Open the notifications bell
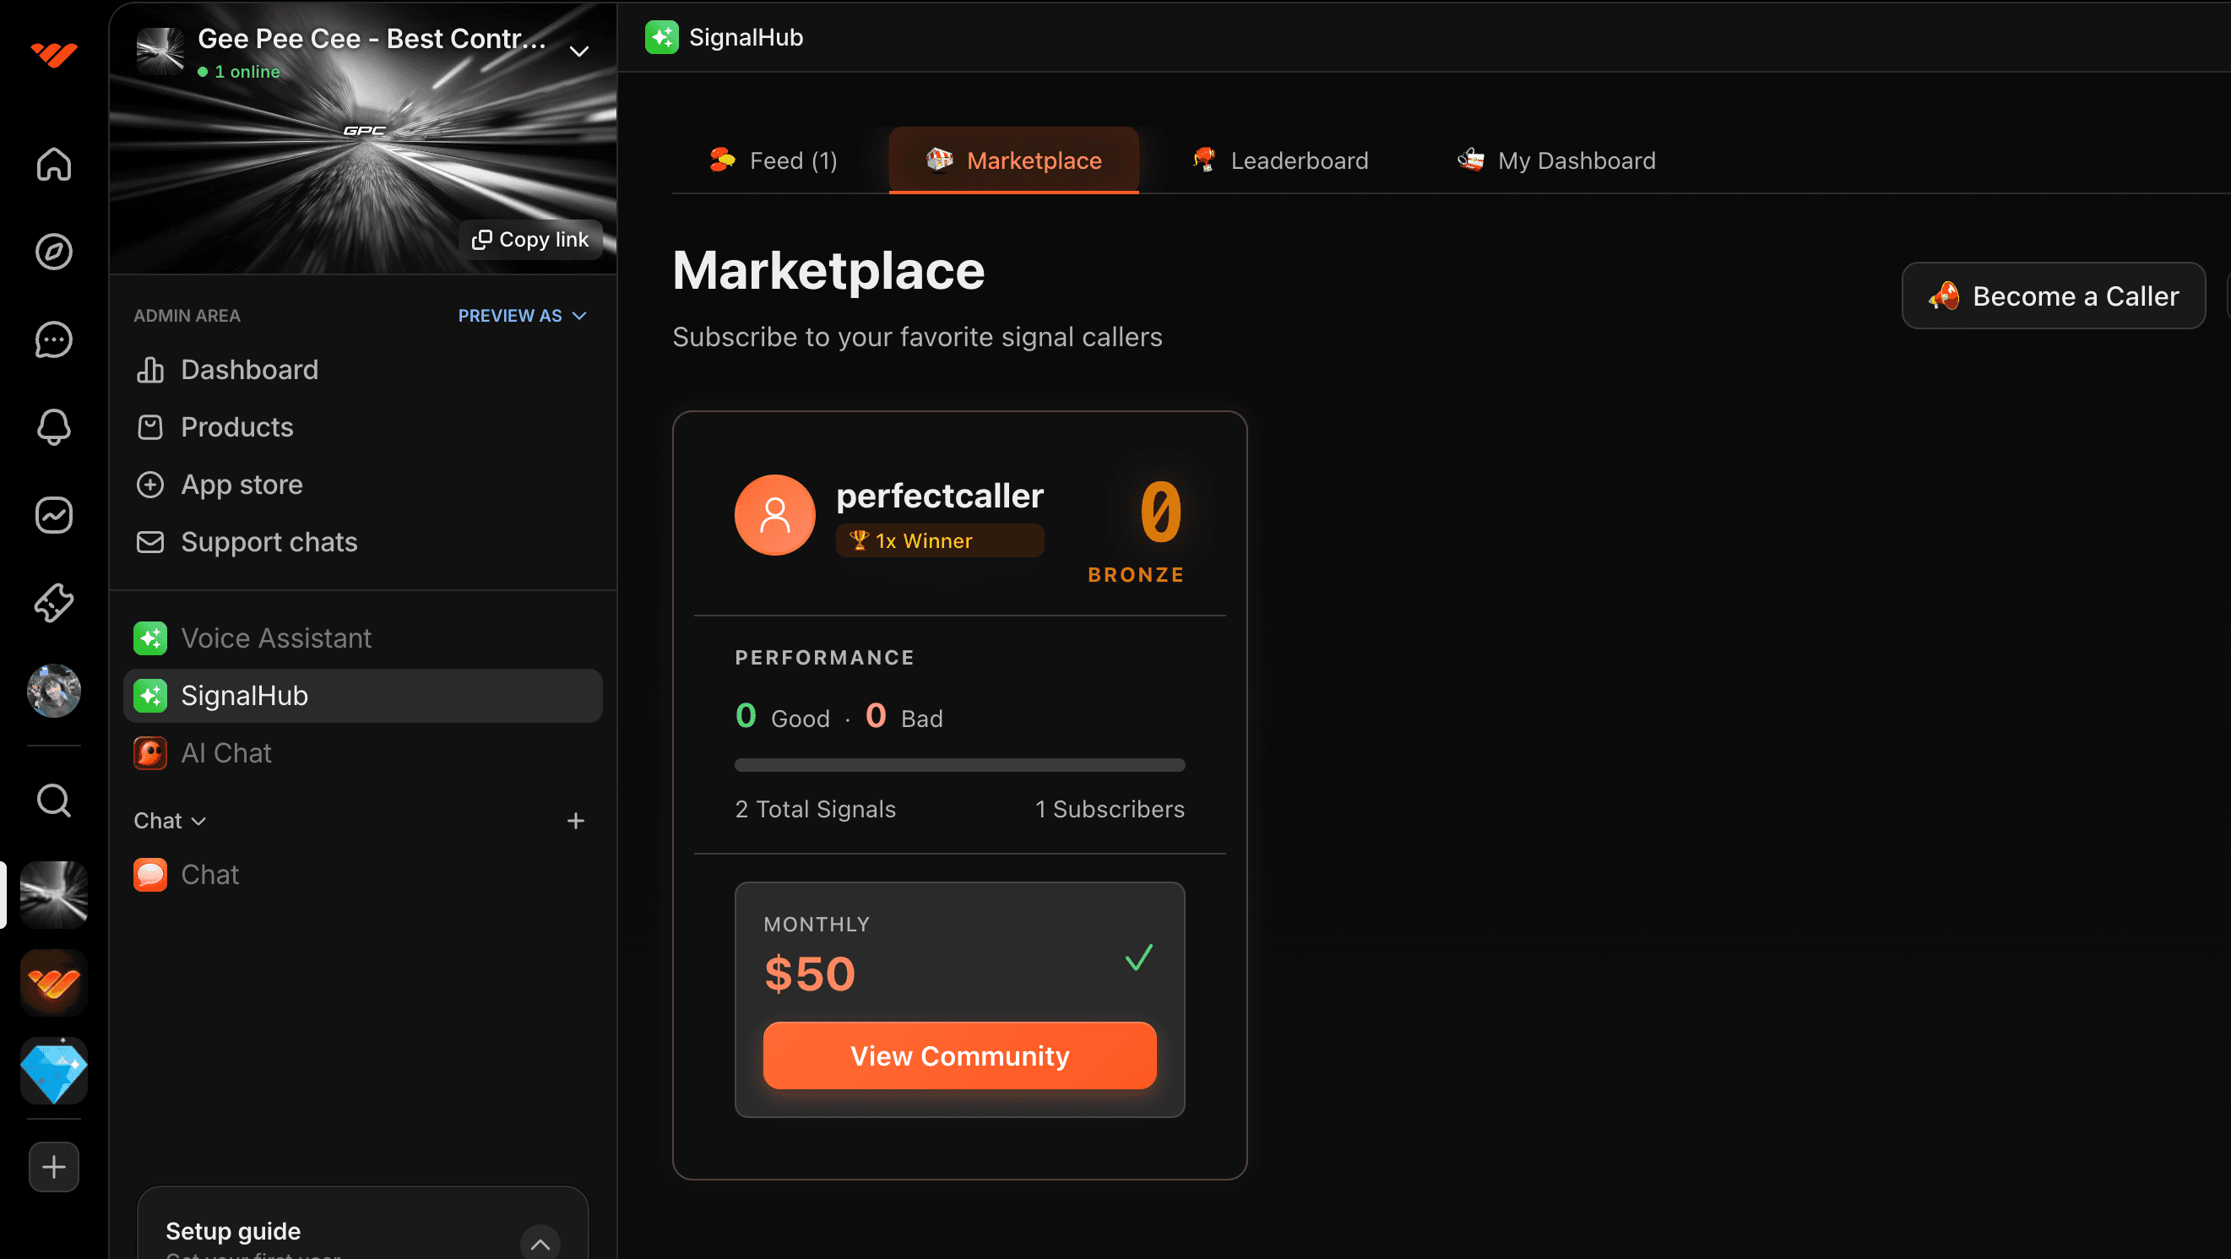Screen dimensions: 2231x1259 pyautogui.click(x=53, y=427)
